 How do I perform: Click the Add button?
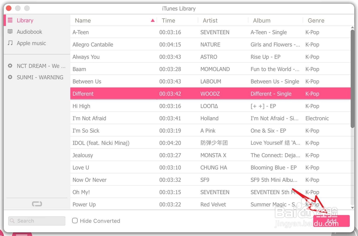coord(331,221)
